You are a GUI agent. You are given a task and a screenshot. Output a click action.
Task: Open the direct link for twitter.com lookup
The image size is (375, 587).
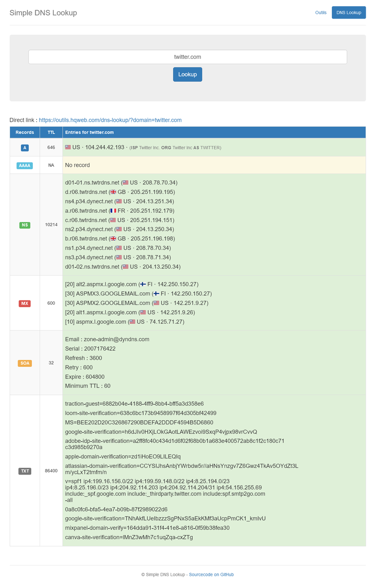click(110, 120)
